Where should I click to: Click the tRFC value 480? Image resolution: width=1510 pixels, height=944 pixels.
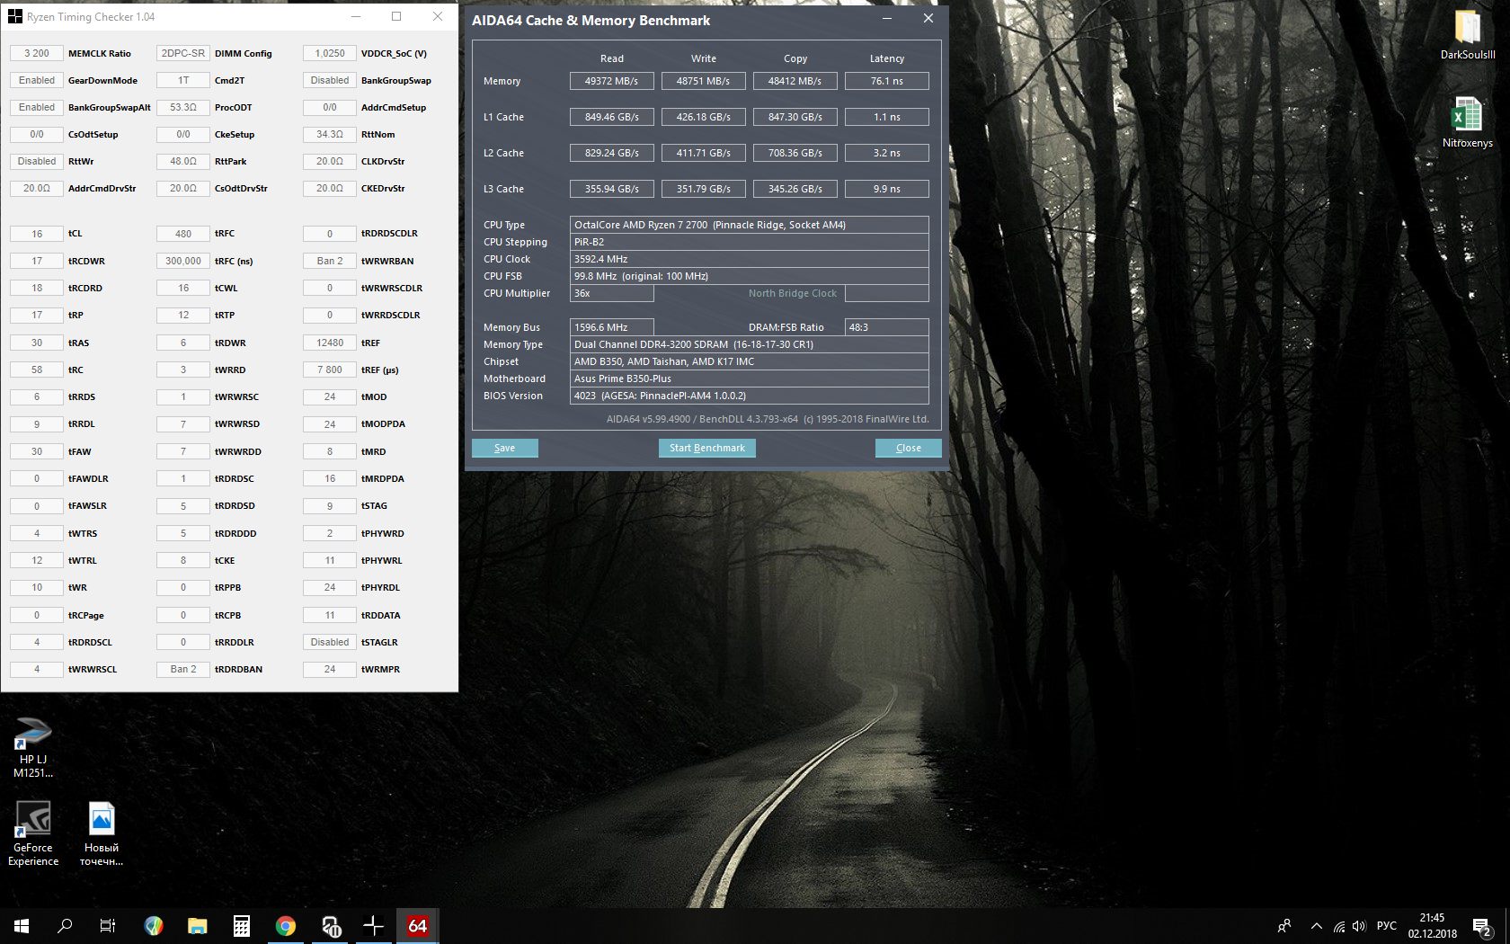click(183, 234)
